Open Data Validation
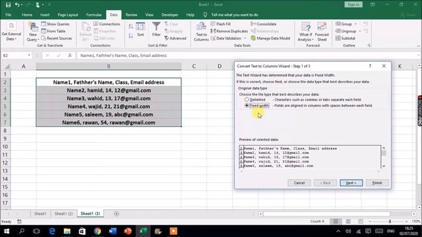Screen dimensions: 422x237 click(x=226, y=38)
